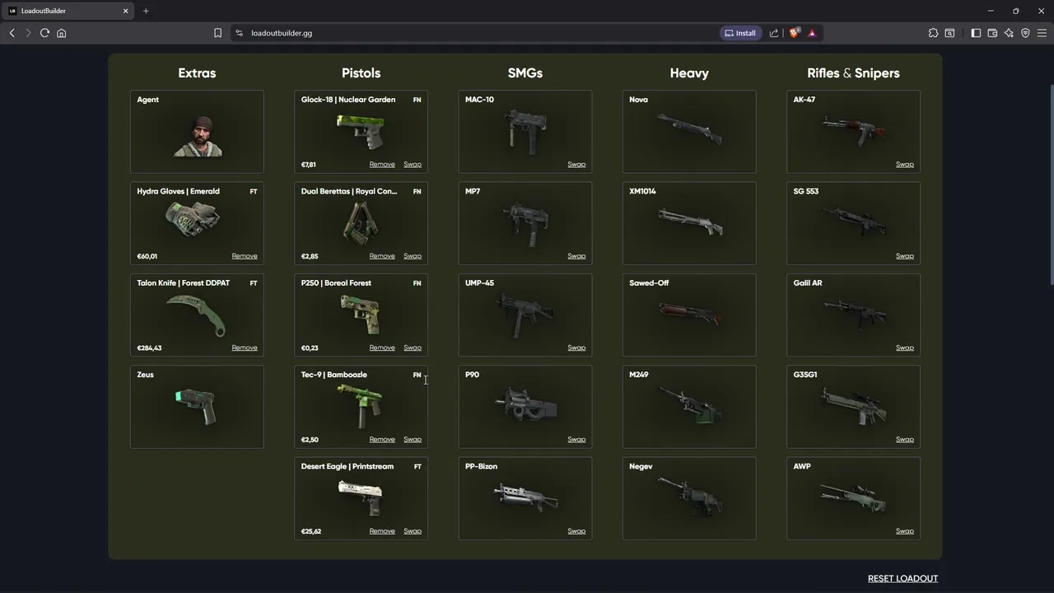Open the extensions puzzle icon
Image resolution: width=1054 pixels, height=593 pixels.
(x=933, y=33)
